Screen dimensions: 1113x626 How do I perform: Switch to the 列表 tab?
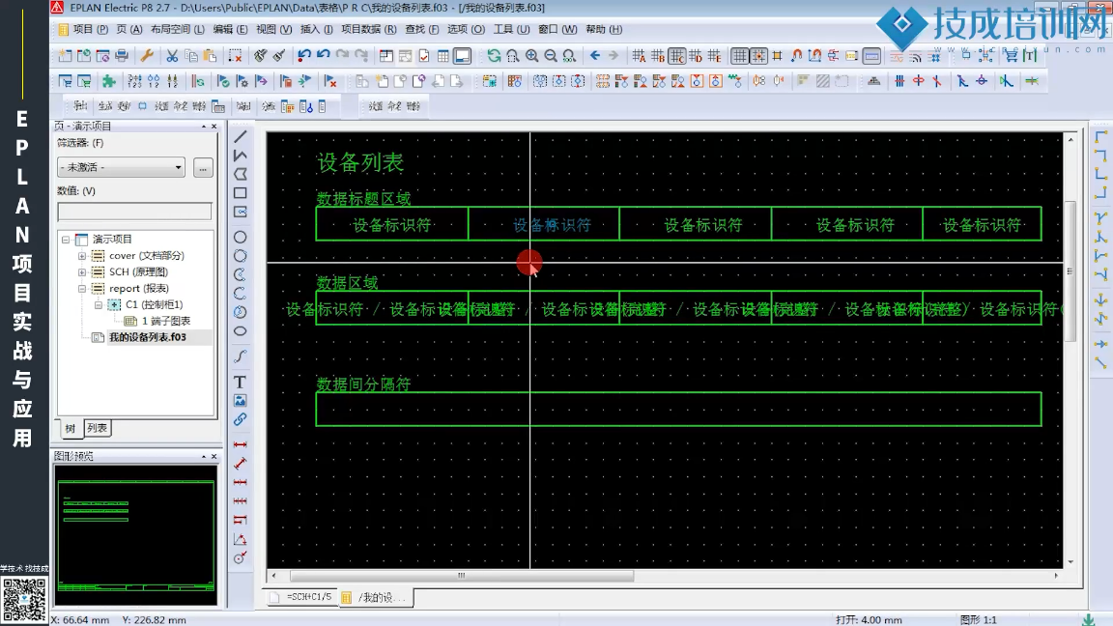click(x=98, y=428)
